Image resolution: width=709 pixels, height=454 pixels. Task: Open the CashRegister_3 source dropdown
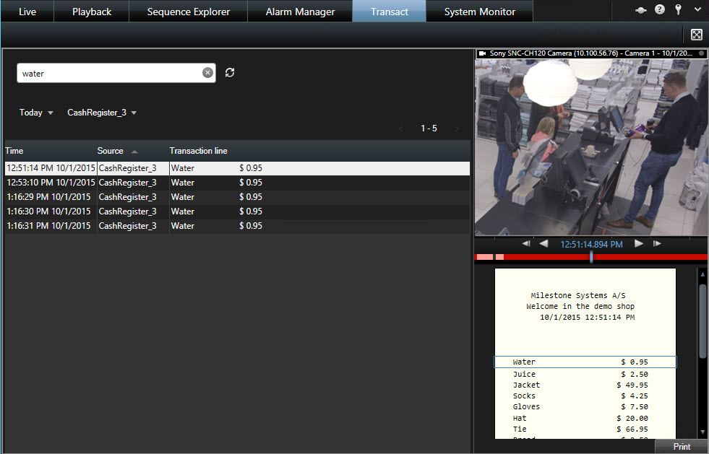[x=102, y=113]
